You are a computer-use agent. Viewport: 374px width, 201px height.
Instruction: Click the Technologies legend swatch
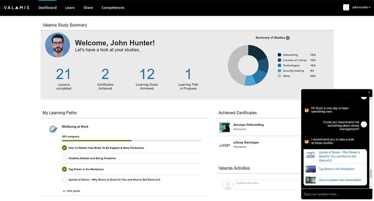tap(279, 65)
